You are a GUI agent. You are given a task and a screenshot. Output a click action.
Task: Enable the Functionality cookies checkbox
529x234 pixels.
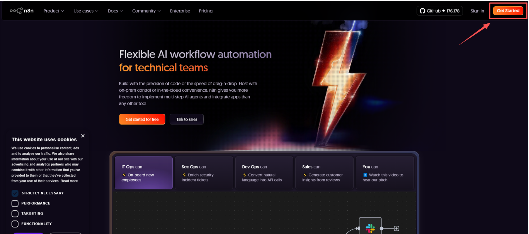click(x=15, y=224)
